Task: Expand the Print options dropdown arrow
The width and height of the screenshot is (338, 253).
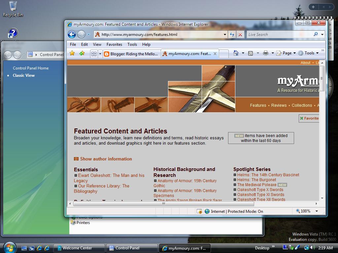Action: point(272,53)
